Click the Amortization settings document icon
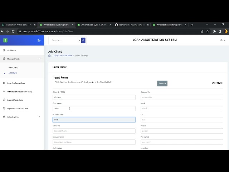This screenshot has width=229, height=172. point(4,83)
